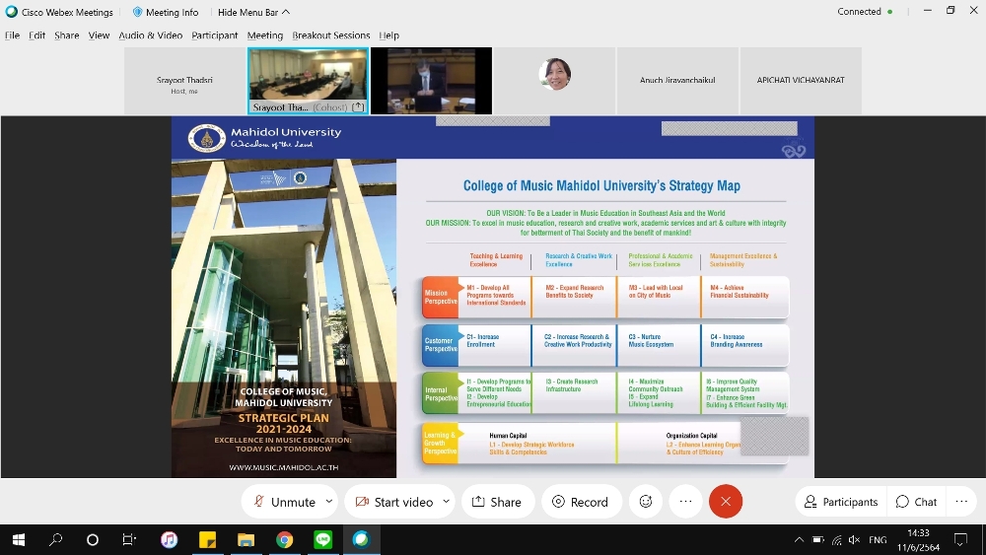Open taskbar volume control
Image resolution: width=986 pixels, height=555 pixels.
[x=854, y=540]
